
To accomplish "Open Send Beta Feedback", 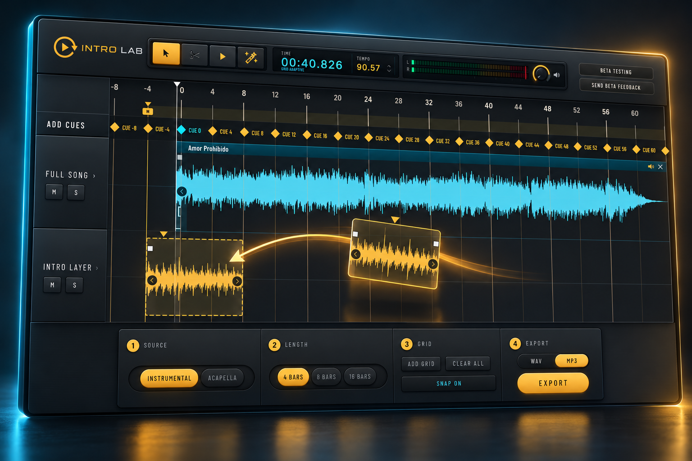I will 616,86.
